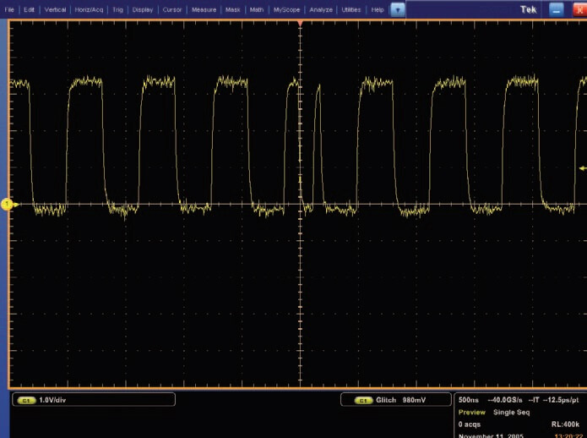
Task: Click the C1 badge beside Glitch trigger readout
Action: pyautogui.click(x=363, y=399)
